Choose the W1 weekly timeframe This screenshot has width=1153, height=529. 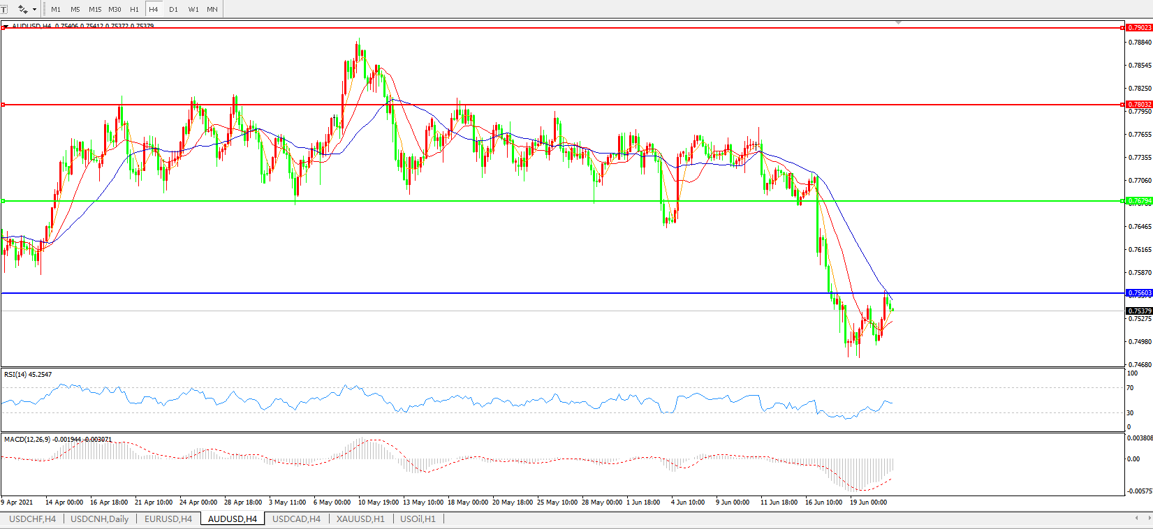coord(193,10)
